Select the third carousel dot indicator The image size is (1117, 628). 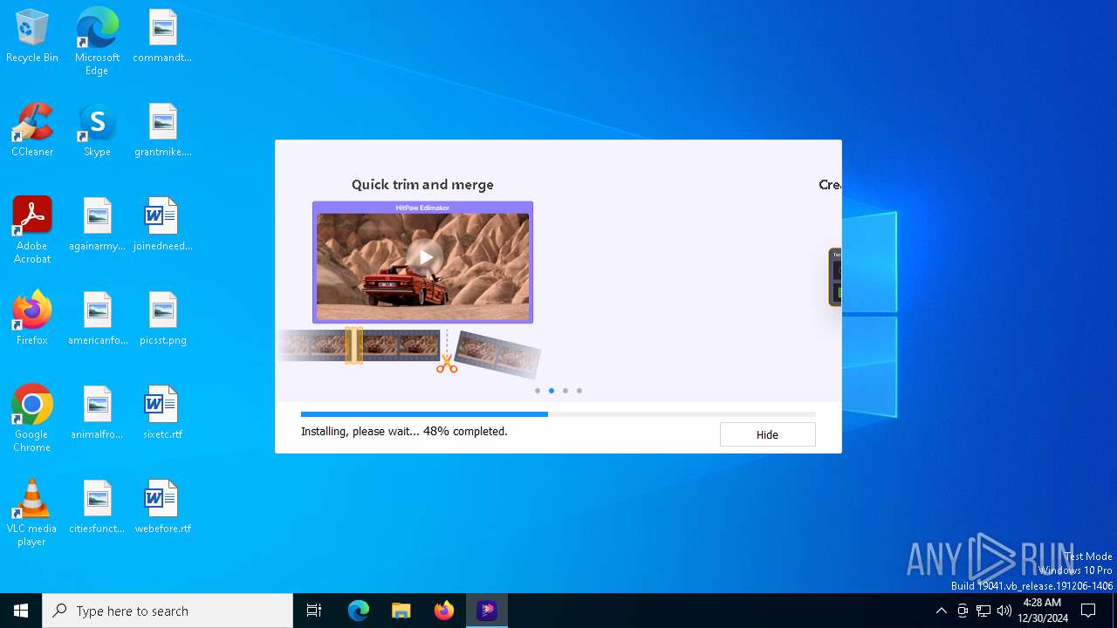565,391
